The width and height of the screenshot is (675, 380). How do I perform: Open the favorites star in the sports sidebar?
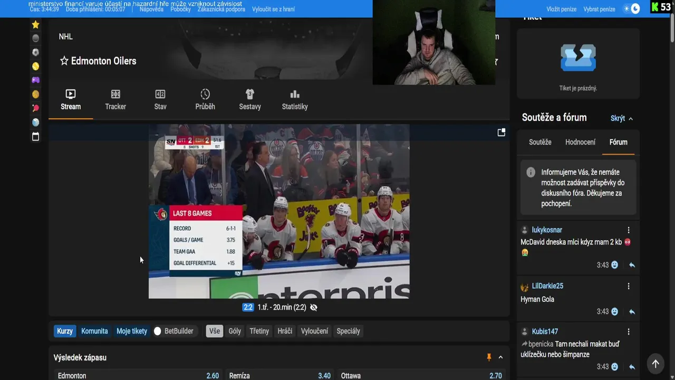[35, 25]
